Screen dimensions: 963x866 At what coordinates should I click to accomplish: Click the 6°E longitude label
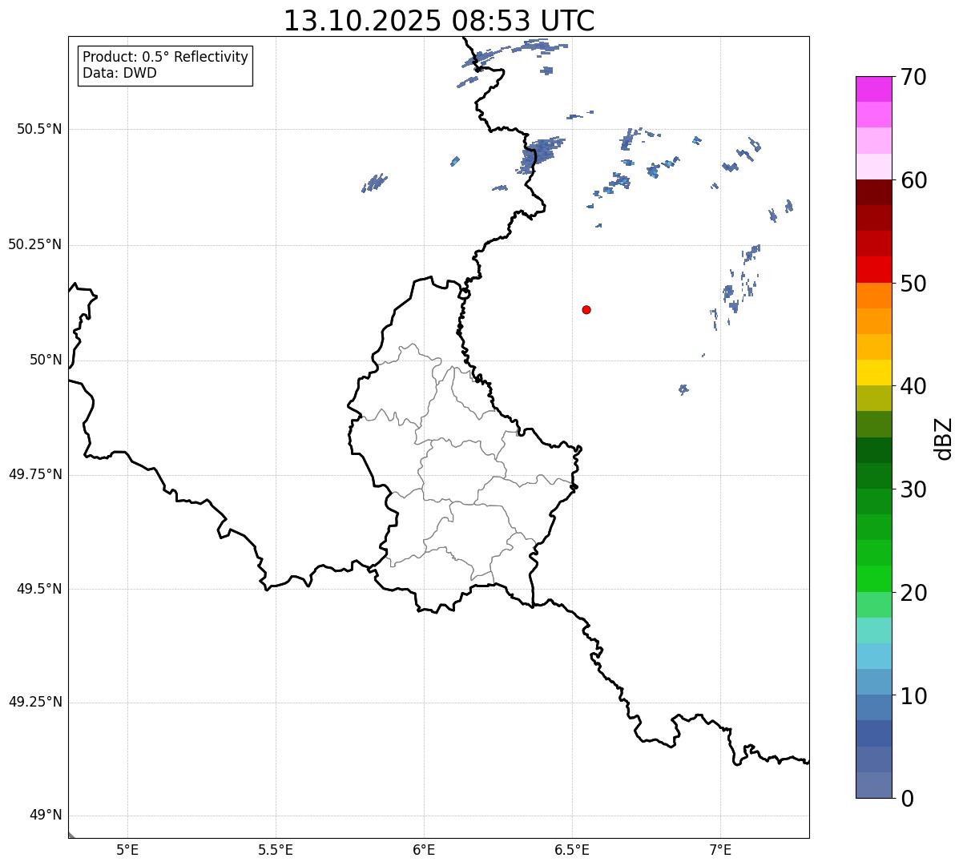point(424,849)
